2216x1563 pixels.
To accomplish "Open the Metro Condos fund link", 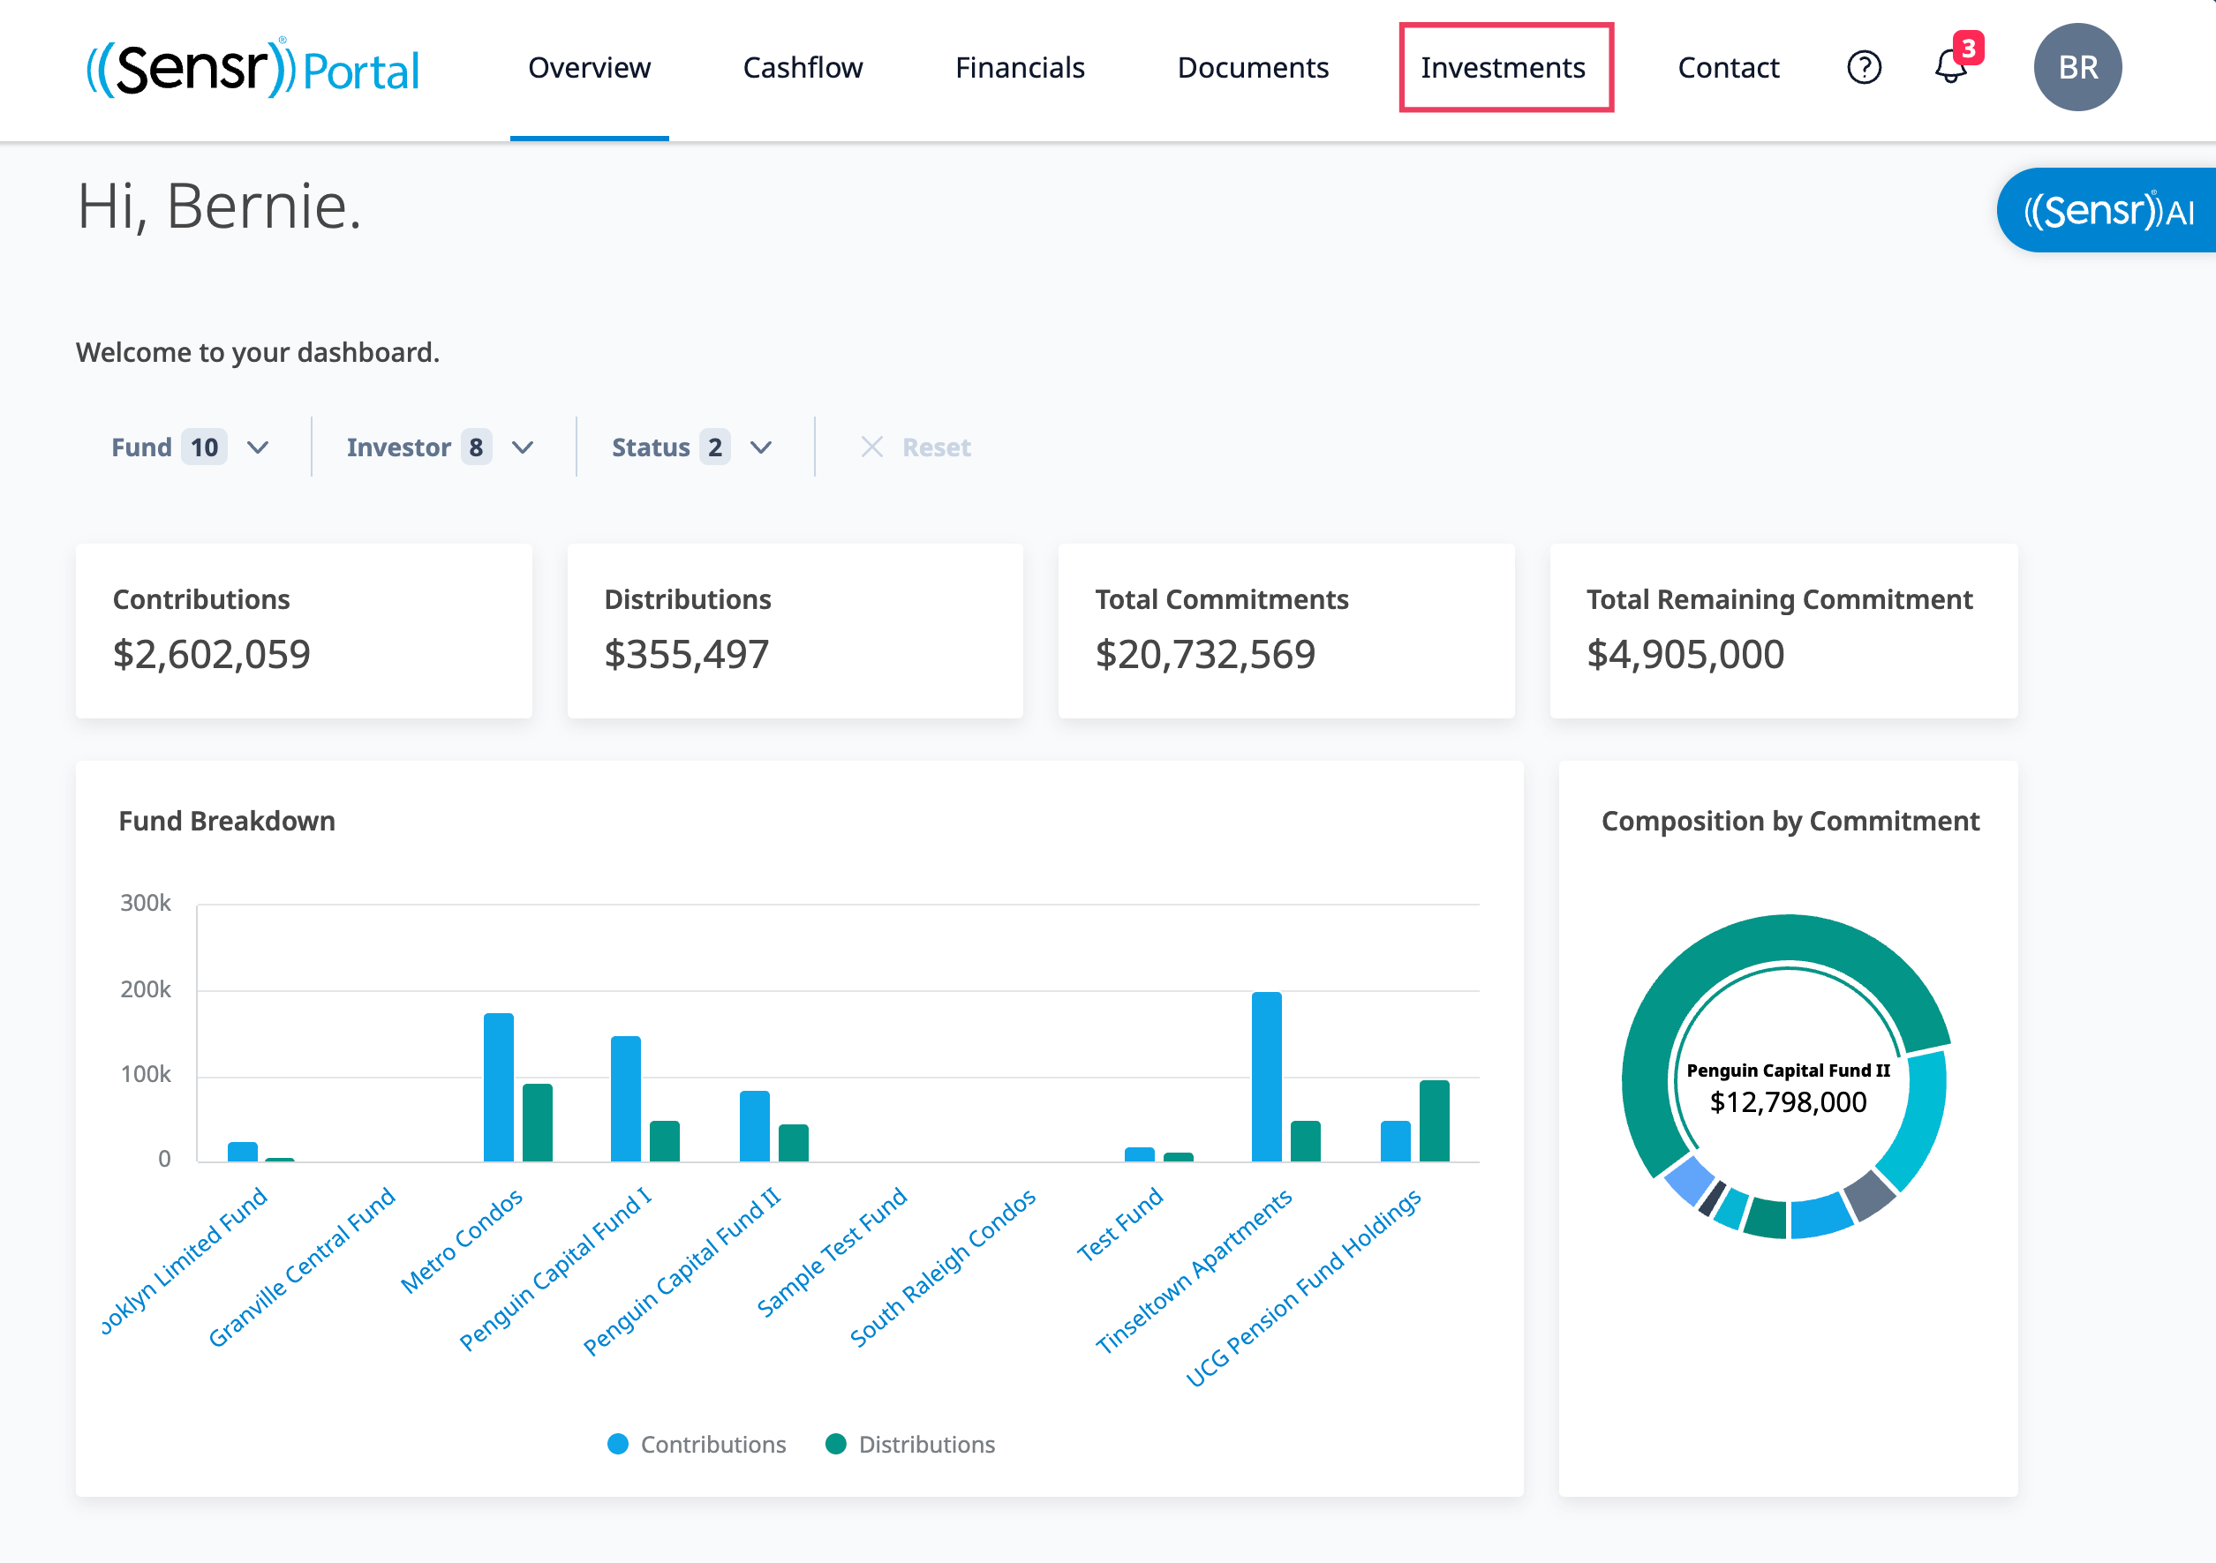I will point(463,1240).
